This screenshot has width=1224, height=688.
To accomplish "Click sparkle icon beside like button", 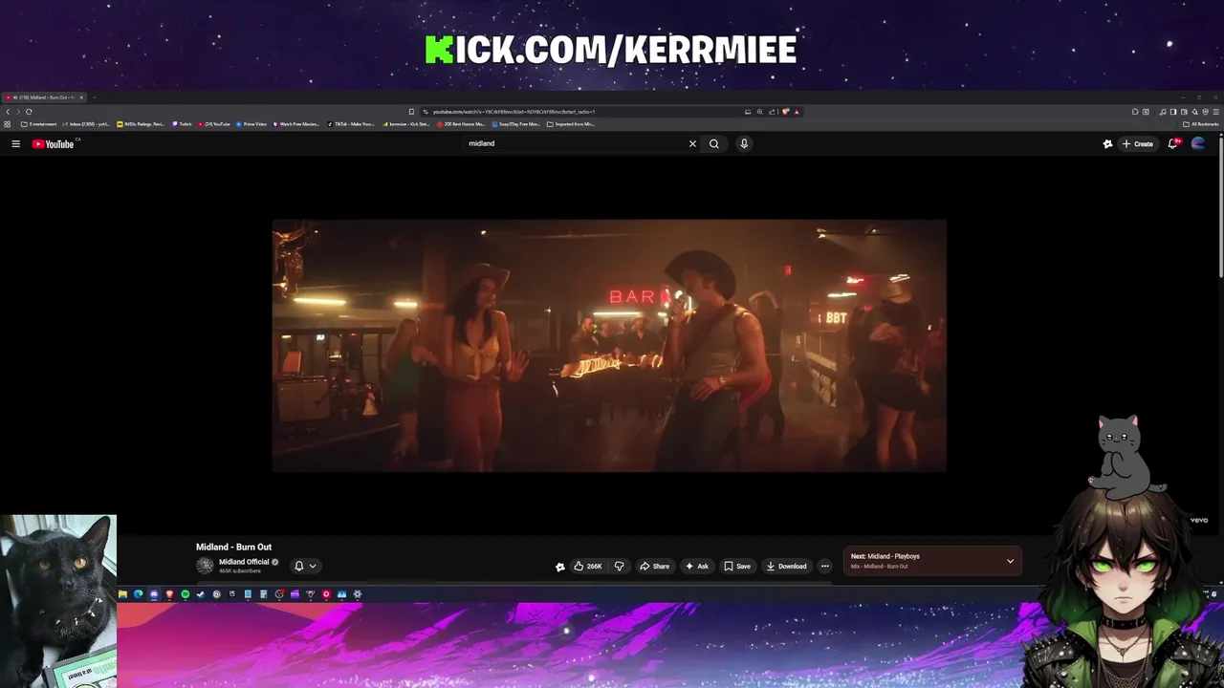I will [x=559, y=567].
